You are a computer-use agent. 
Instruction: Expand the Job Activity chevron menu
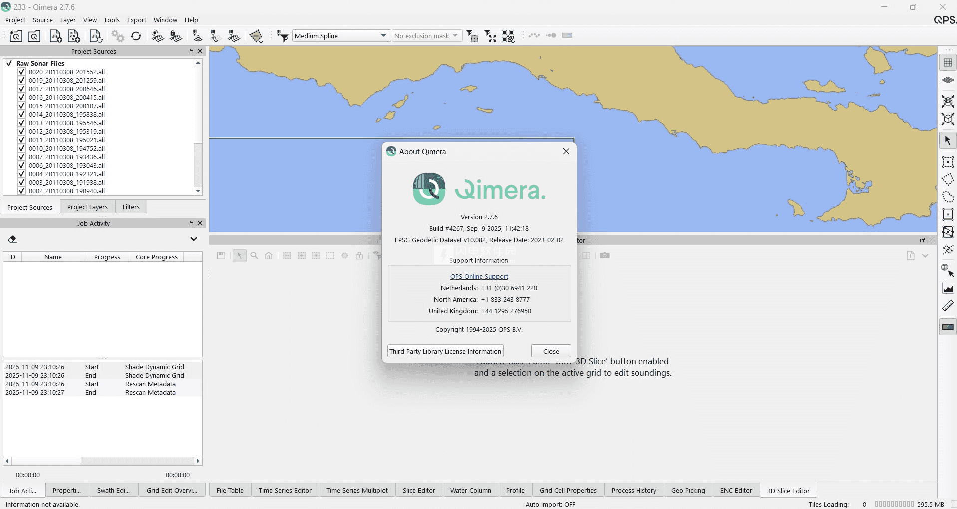[194, 239]
